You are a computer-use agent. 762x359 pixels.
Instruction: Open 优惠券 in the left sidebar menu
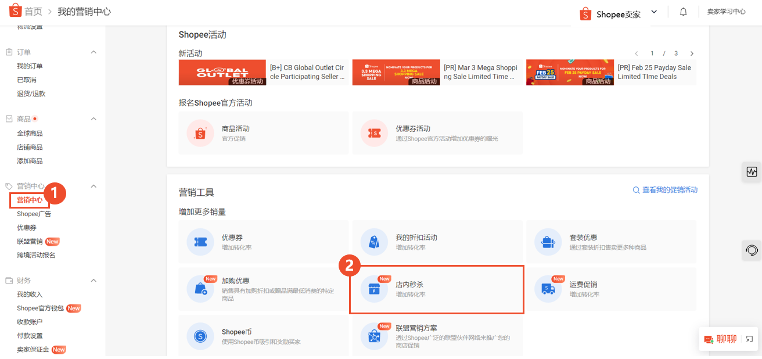click(x=27, y=228)
